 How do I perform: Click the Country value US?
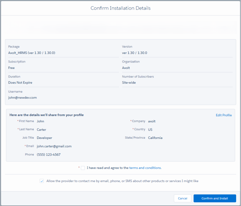point(150,130)
